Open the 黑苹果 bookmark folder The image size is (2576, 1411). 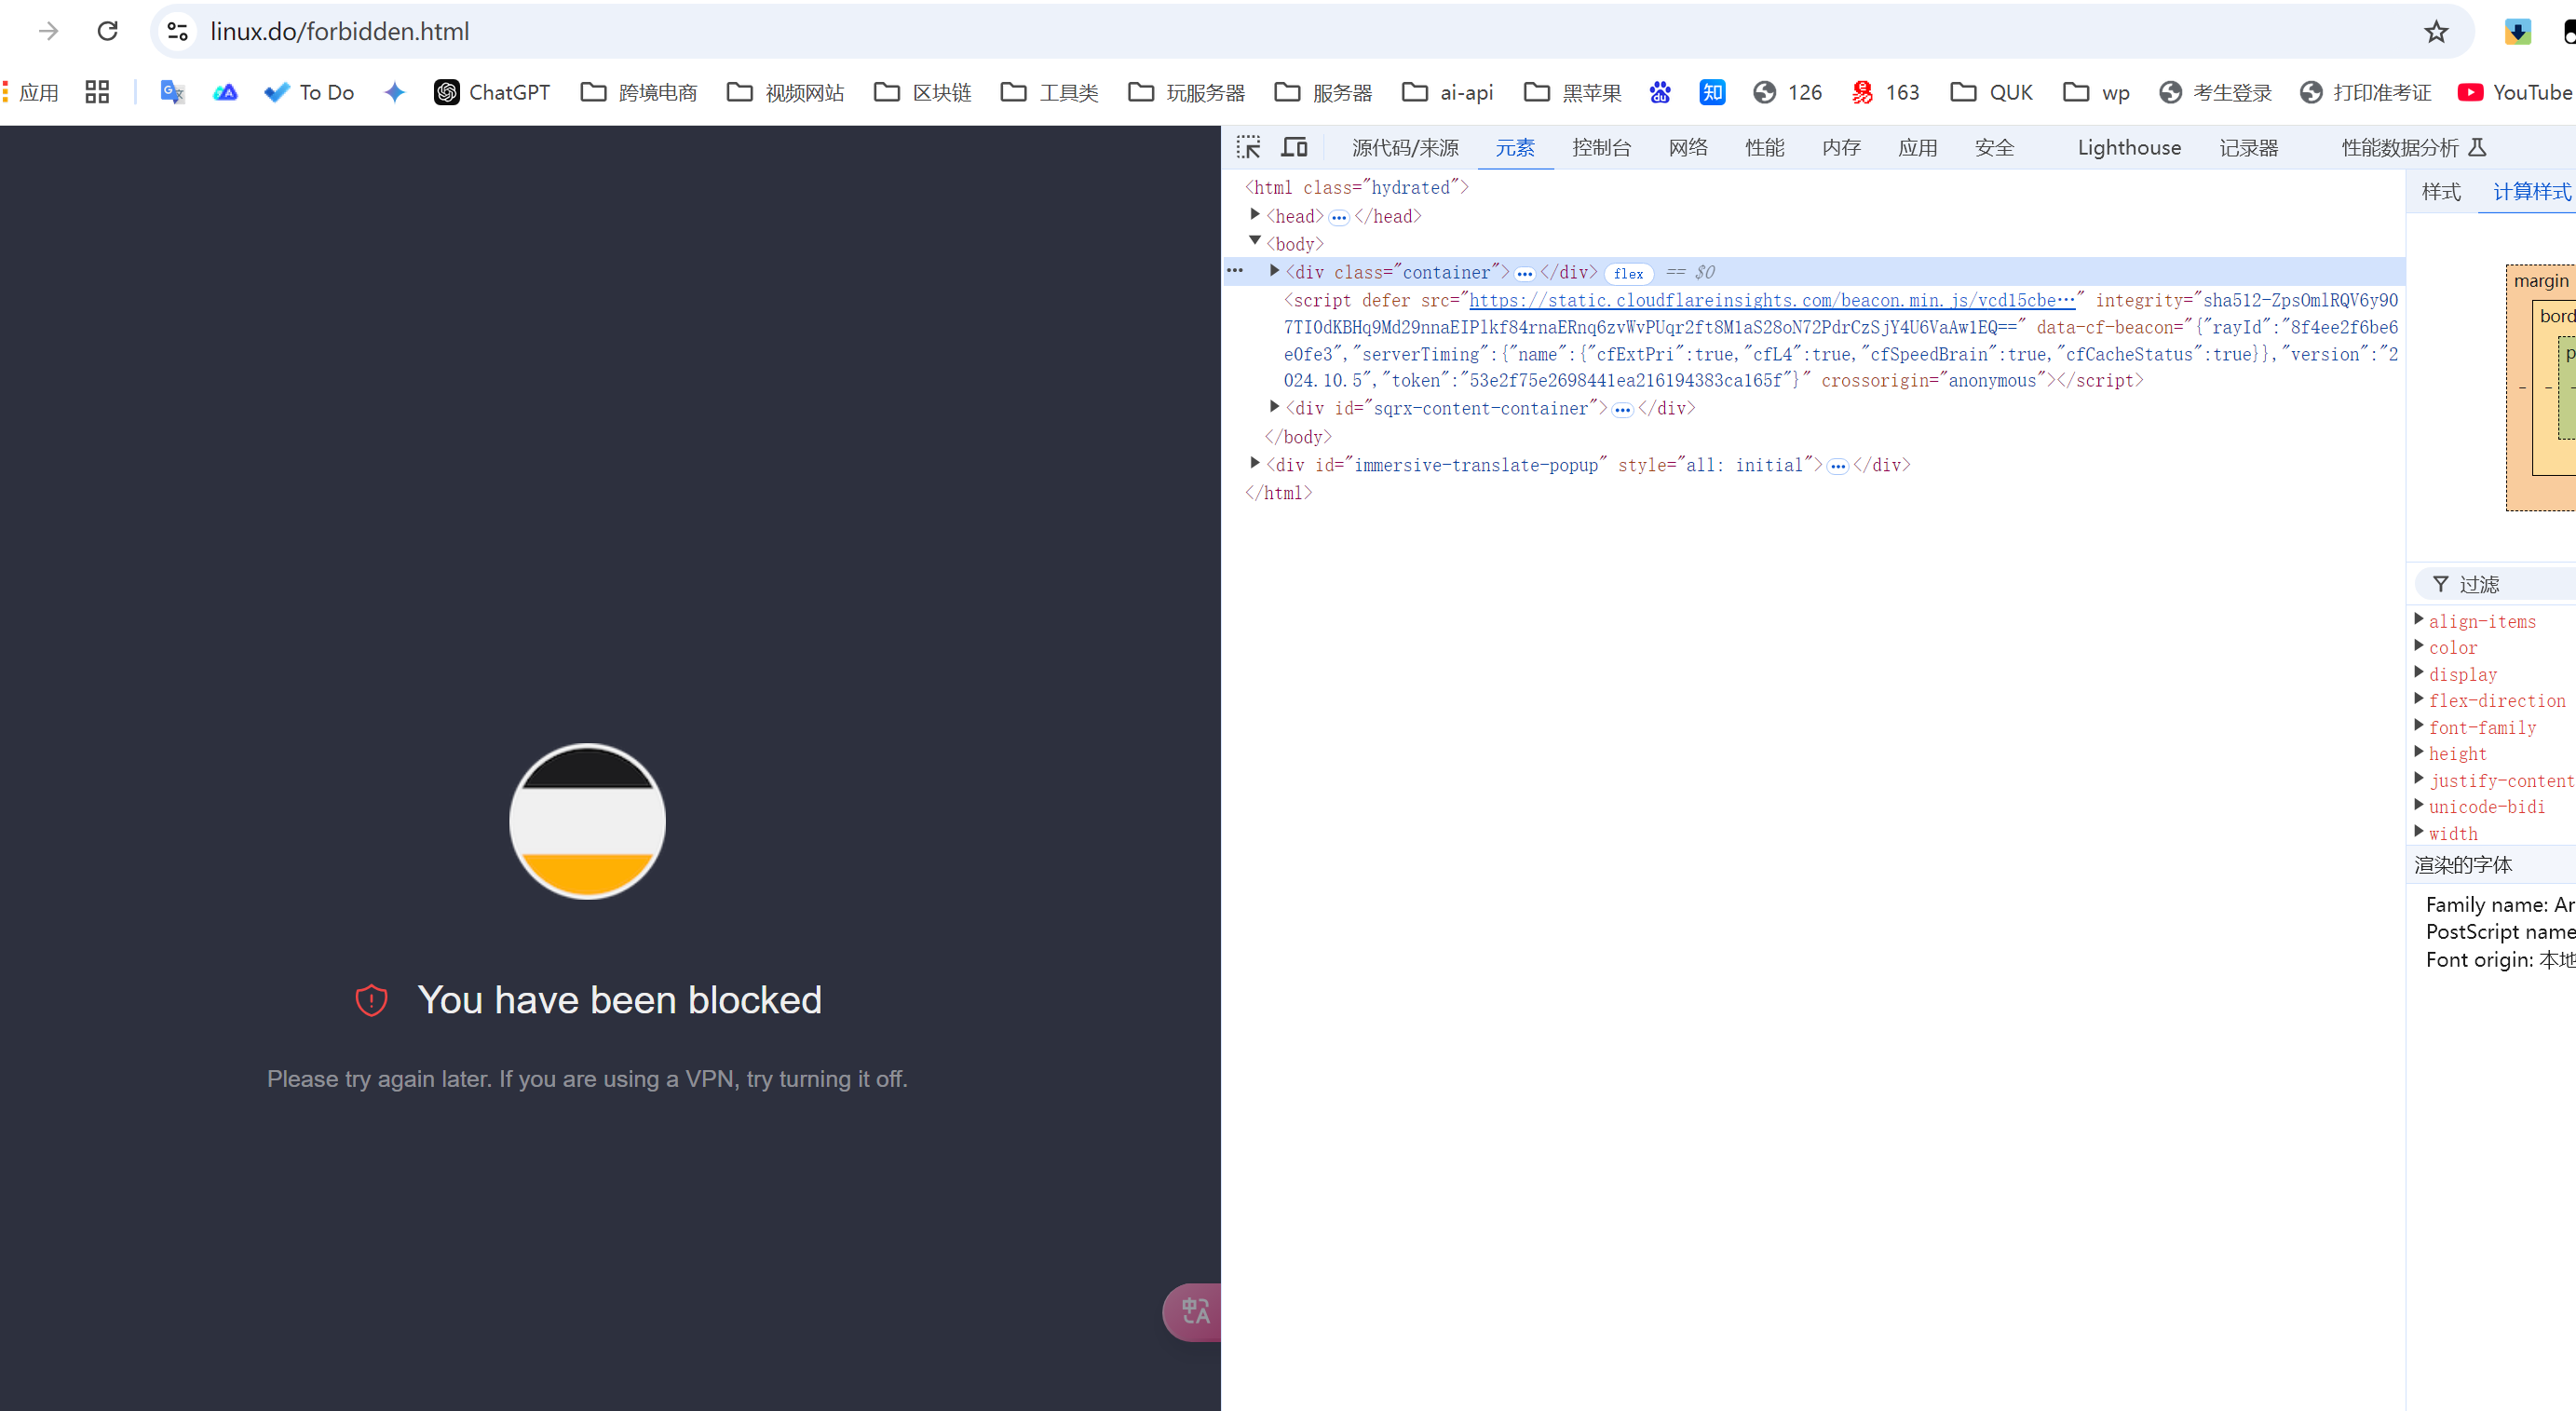click(1573, 92)
